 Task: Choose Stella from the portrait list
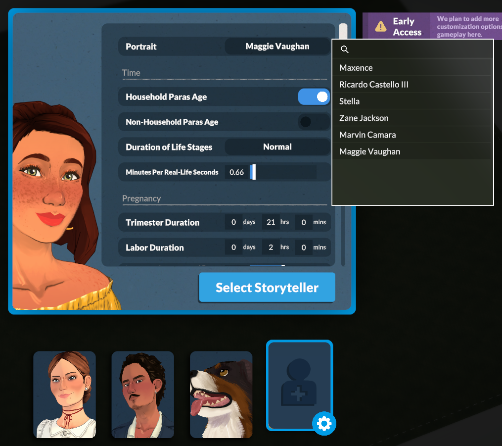click(x=411, y=101)
